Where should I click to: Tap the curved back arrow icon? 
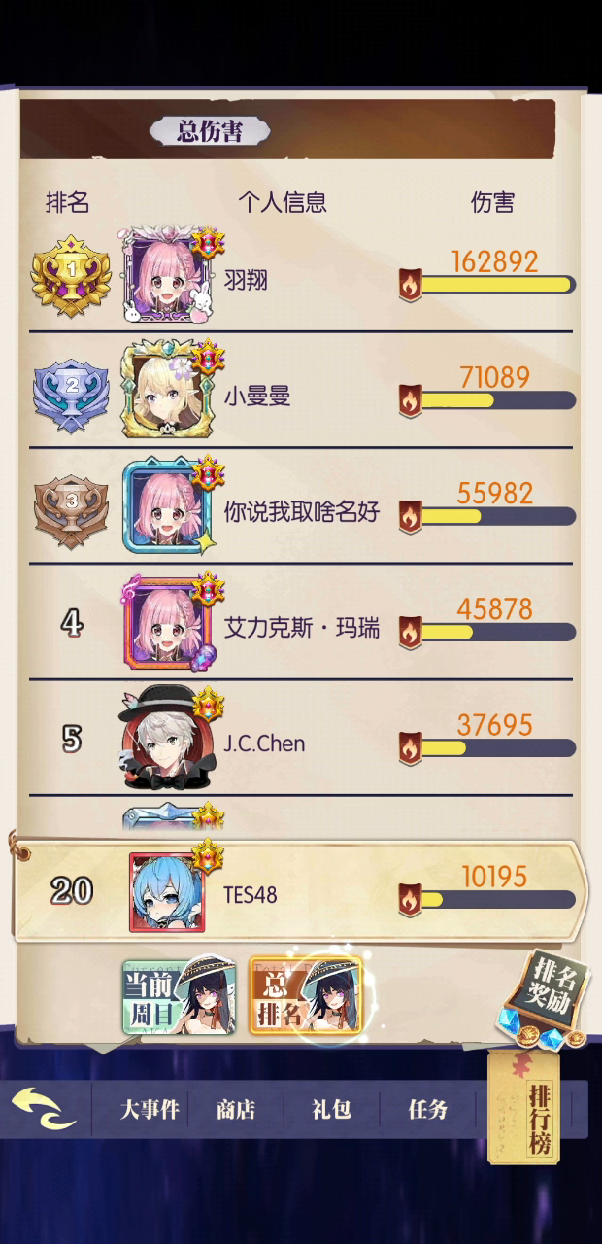[43, 1108]
